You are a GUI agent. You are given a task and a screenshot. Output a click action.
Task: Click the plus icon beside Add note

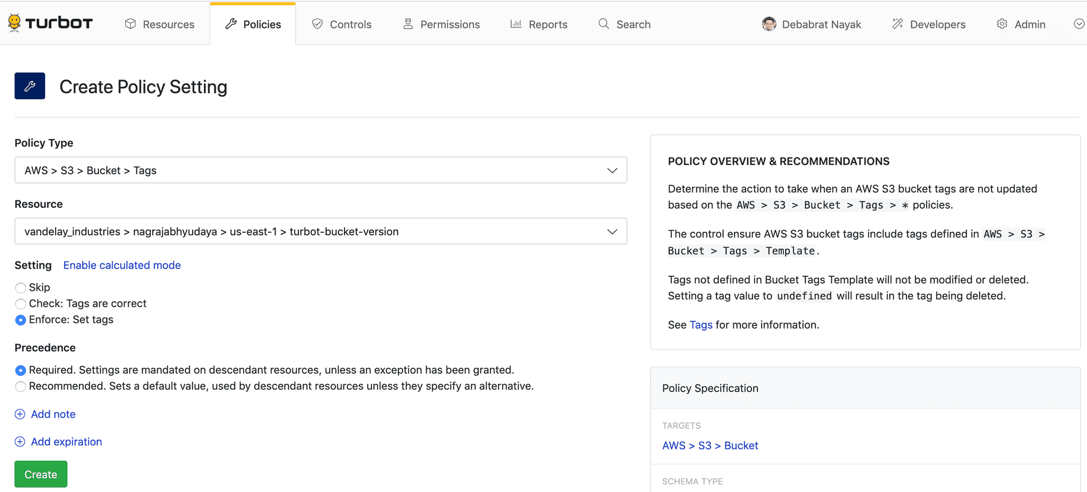(20, 414)
